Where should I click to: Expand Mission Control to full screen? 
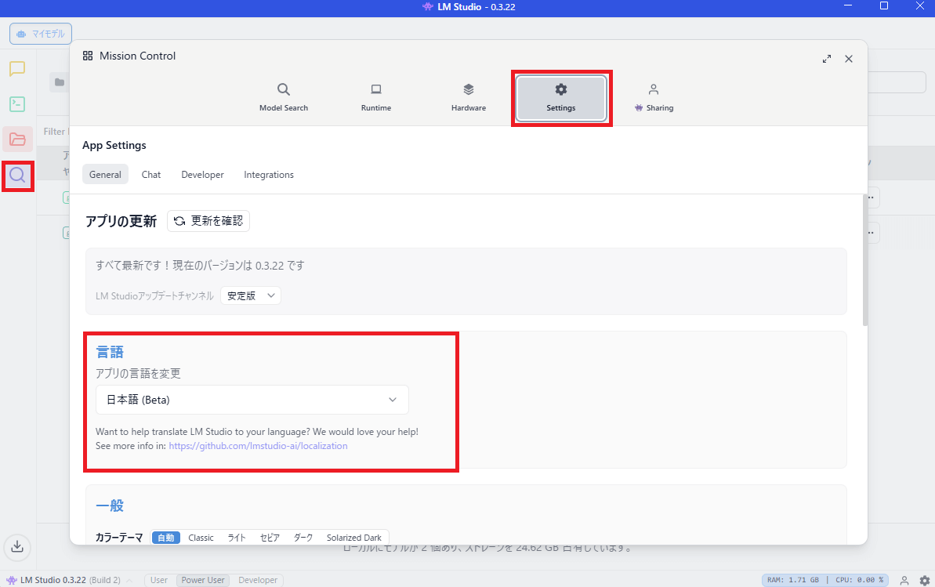pyautogui.click(x=827, y=59)
